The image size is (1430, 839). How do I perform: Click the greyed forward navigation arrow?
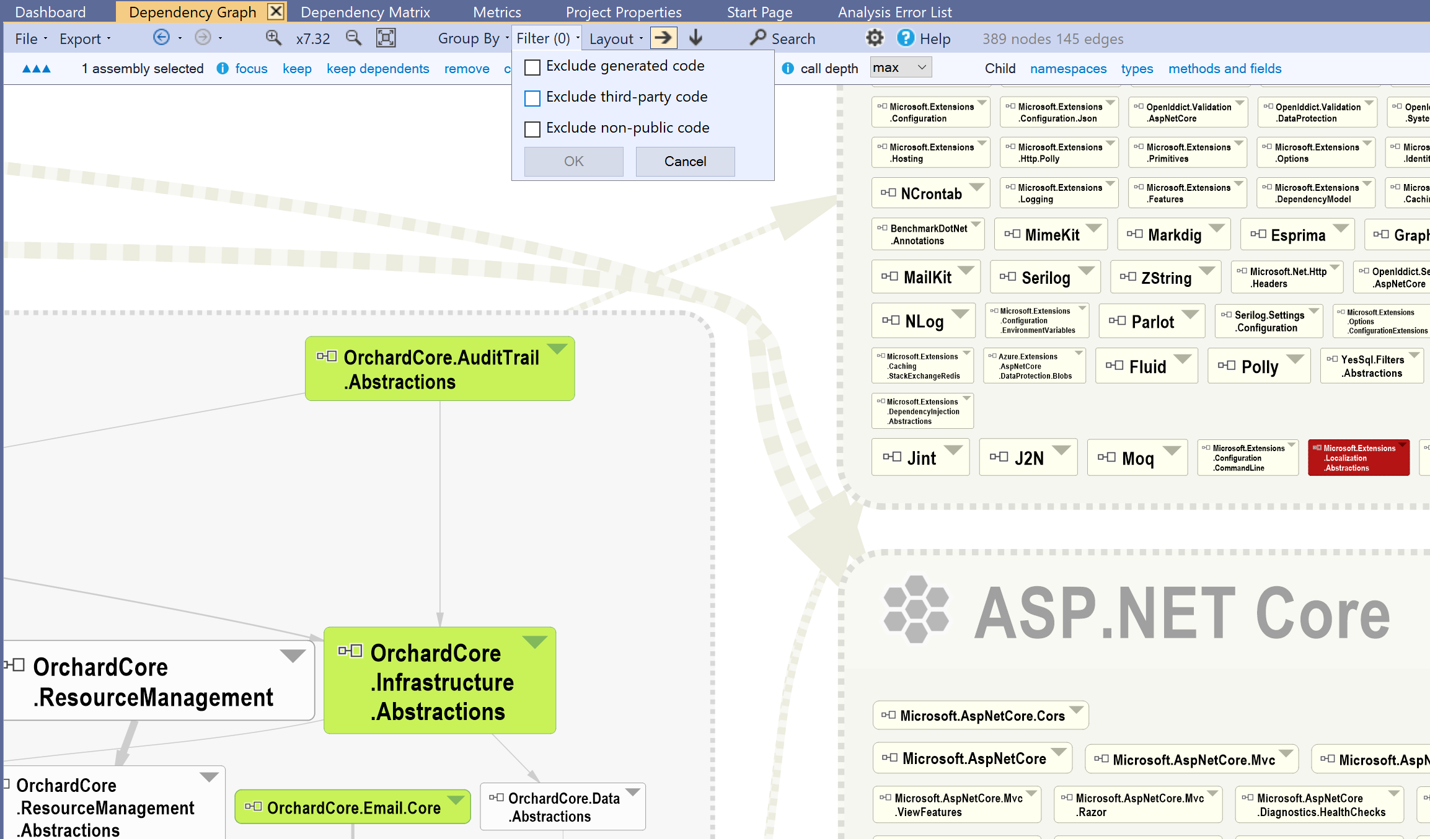(203, 38)
